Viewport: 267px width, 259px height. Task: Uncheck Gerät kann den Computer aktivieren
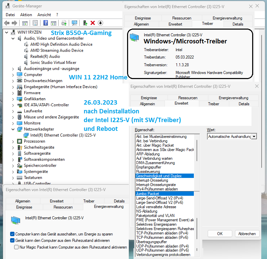click(x=12, y=240)
